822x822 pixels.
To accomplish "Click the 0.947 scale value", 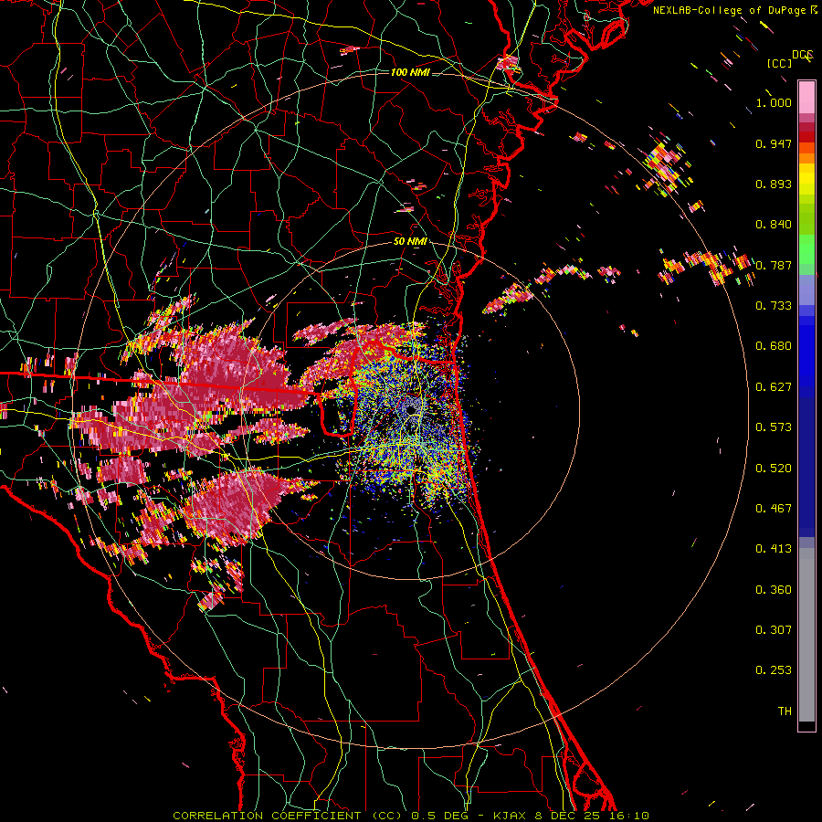I will pos(774,143).
